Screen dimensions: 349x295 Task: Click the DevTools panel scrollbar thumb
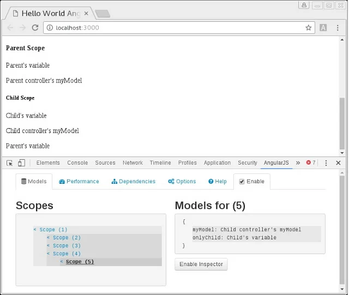(x=342, y=230)
